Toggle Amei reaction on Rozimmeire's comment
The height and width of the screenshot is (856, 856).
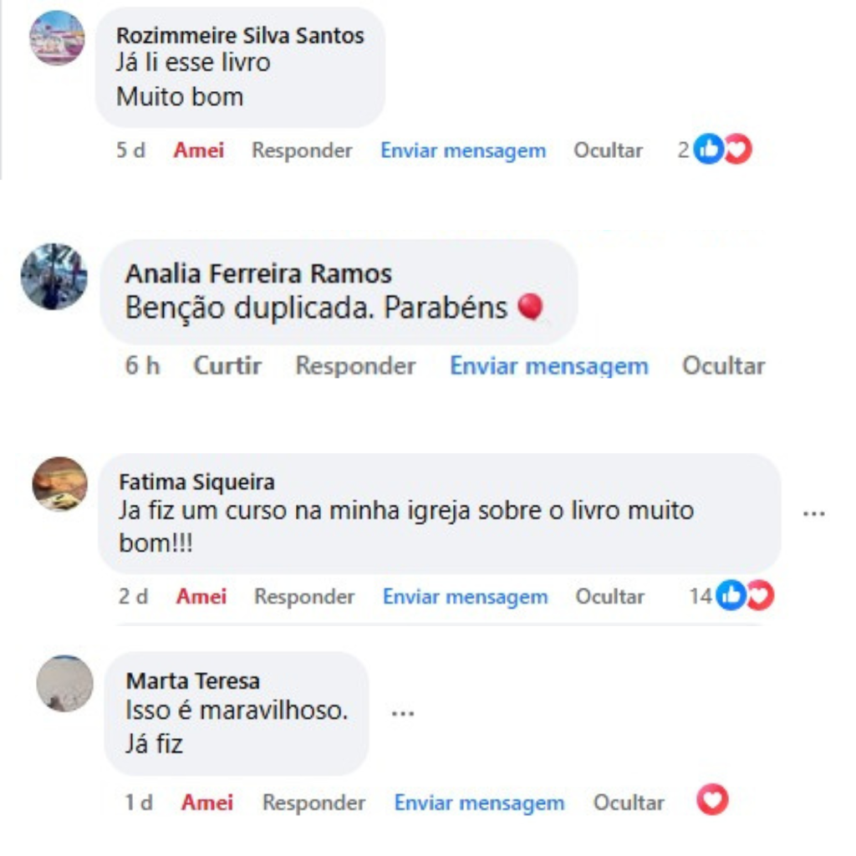point(199,150)
